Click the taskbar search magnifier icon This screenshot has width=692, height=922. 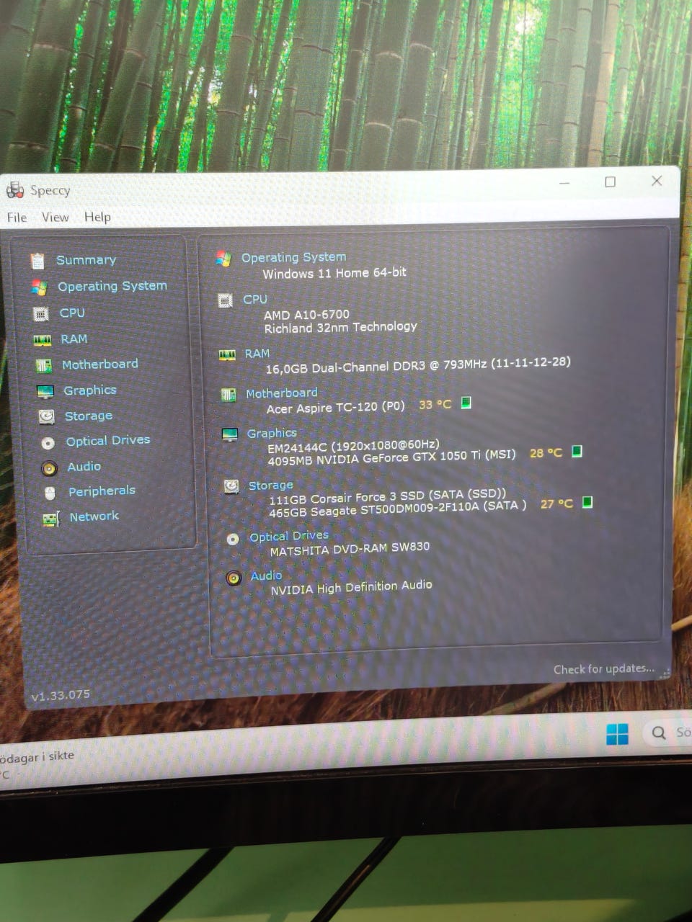coord(659,733)
